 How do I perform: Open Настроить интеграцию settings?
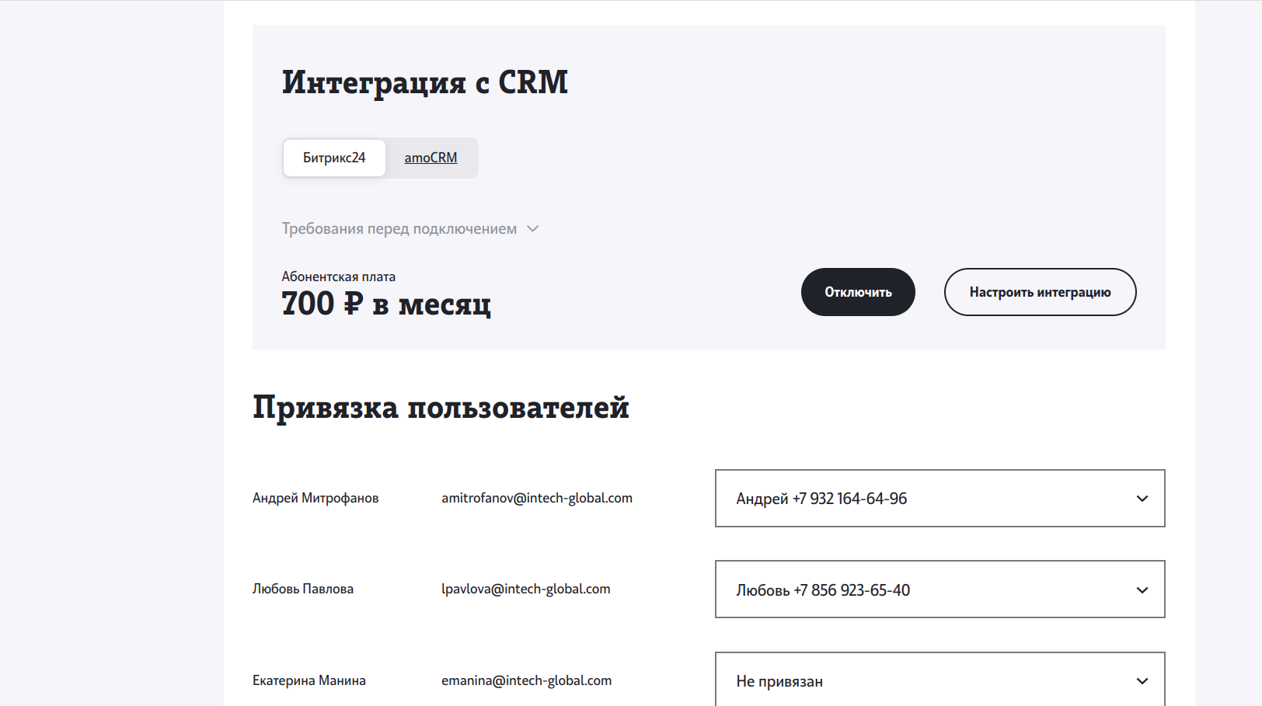point(1040,292)
